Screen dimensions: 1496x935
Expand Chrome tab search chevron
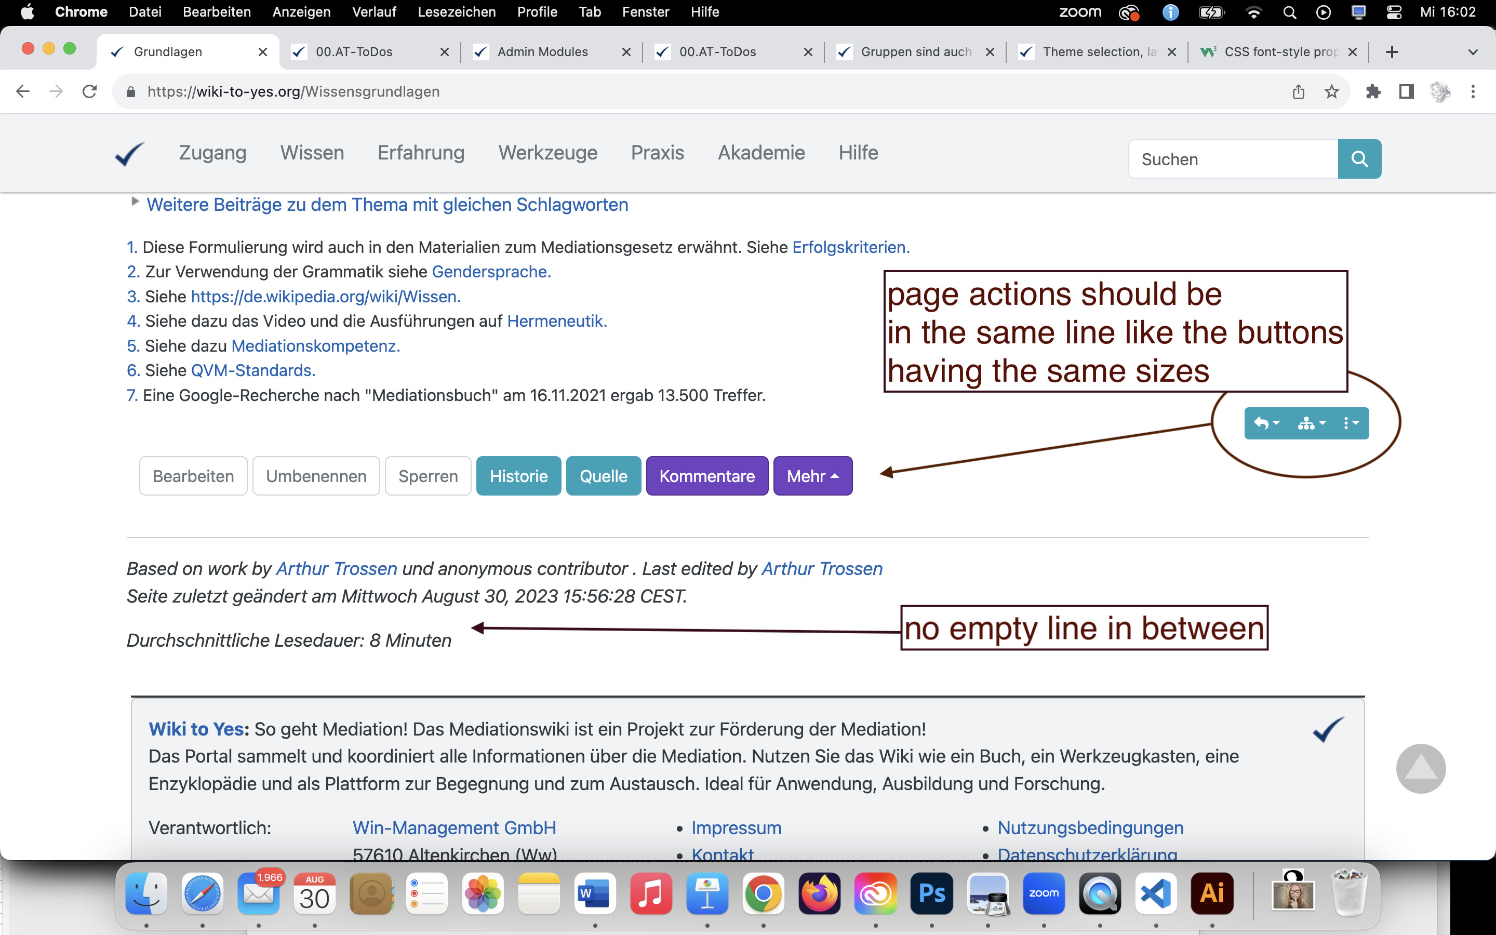1473,52
